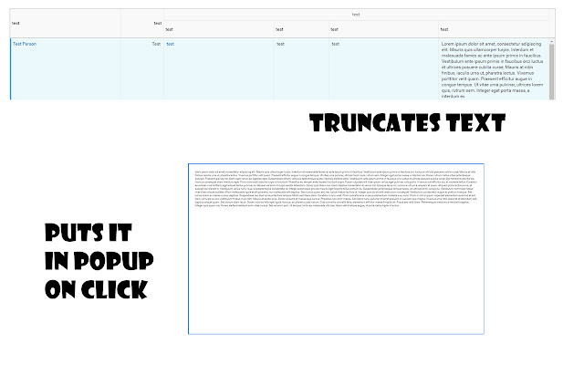Viewport: 584px width, 365px height.
Task: Click the table's vertical scrollbar thumb
Action: [551, 72]
